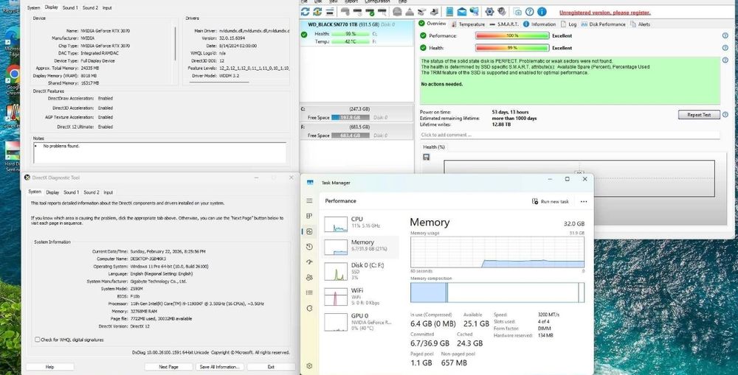Open the Disk Performance tab
The height and width of the screenshot is (375, 738).
(604, 24)
